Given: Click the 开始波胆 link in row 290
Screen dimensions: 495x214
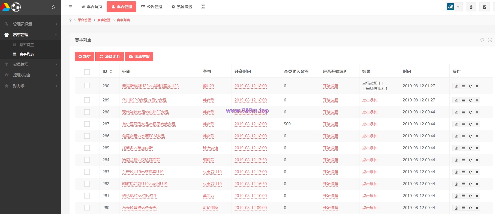Looking at the screenshot, I should (x=331, y=86).
